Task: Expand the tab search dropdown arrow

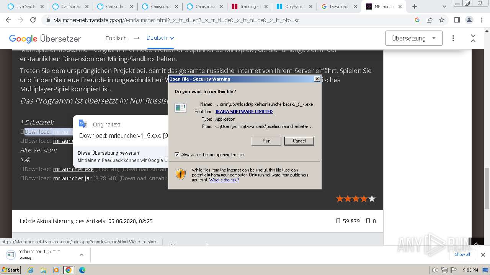Action: click(x=444, y=6)
